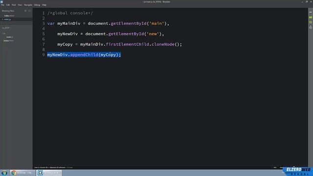The width and height of the screenshot is (313, 176).
Task: Select Brackets taskbar button
Action: click(x=49, y=173)
